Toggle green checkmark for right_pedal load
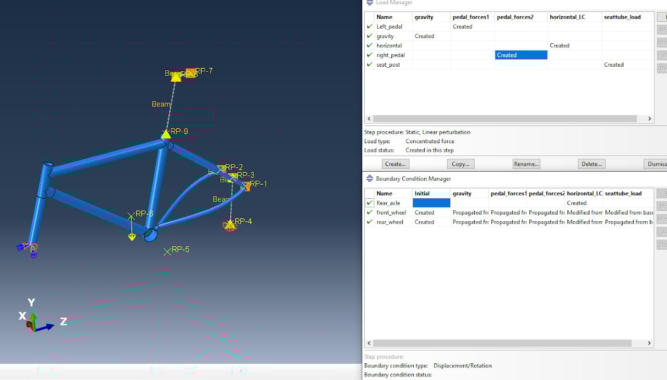This screenshot has height=380, width=667. click(369, 55)
